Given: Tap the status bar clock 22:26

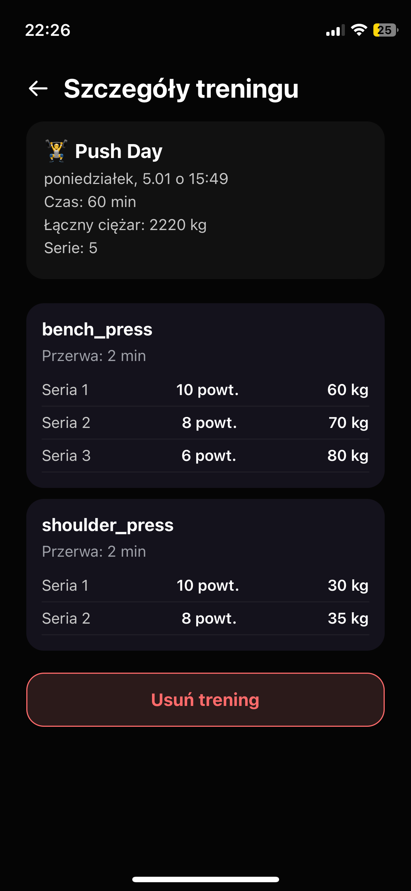Looking at the screenshot, I should [x=47, y=30].
